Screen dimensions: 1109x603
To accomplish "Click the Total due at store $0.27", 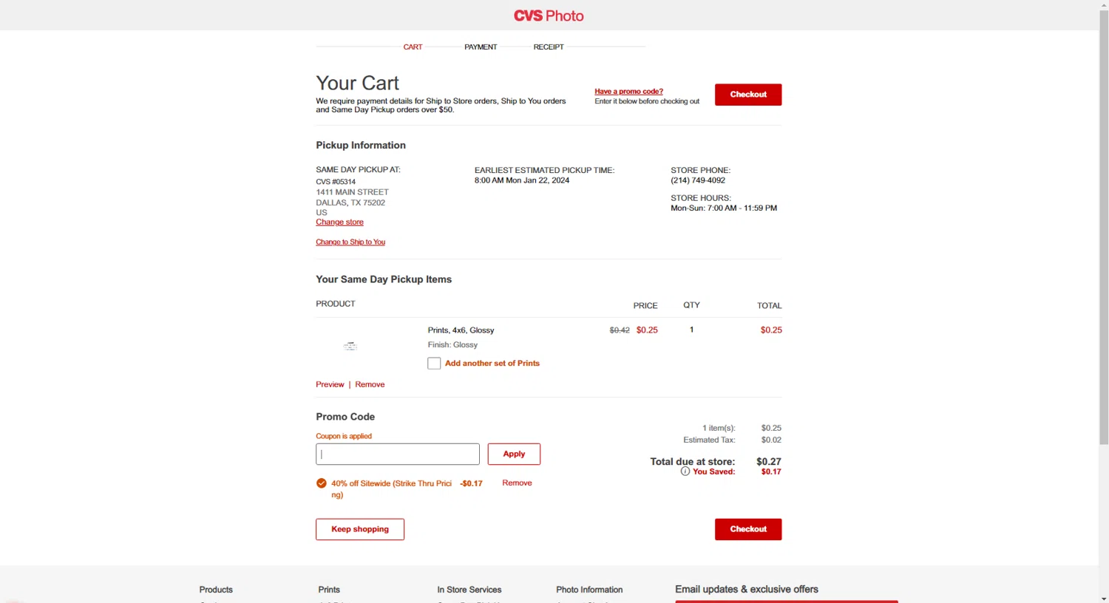I will [769, 461].
